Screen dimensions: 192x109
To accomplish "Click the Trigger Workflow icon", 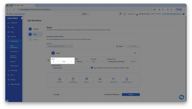I will point(127,79).
